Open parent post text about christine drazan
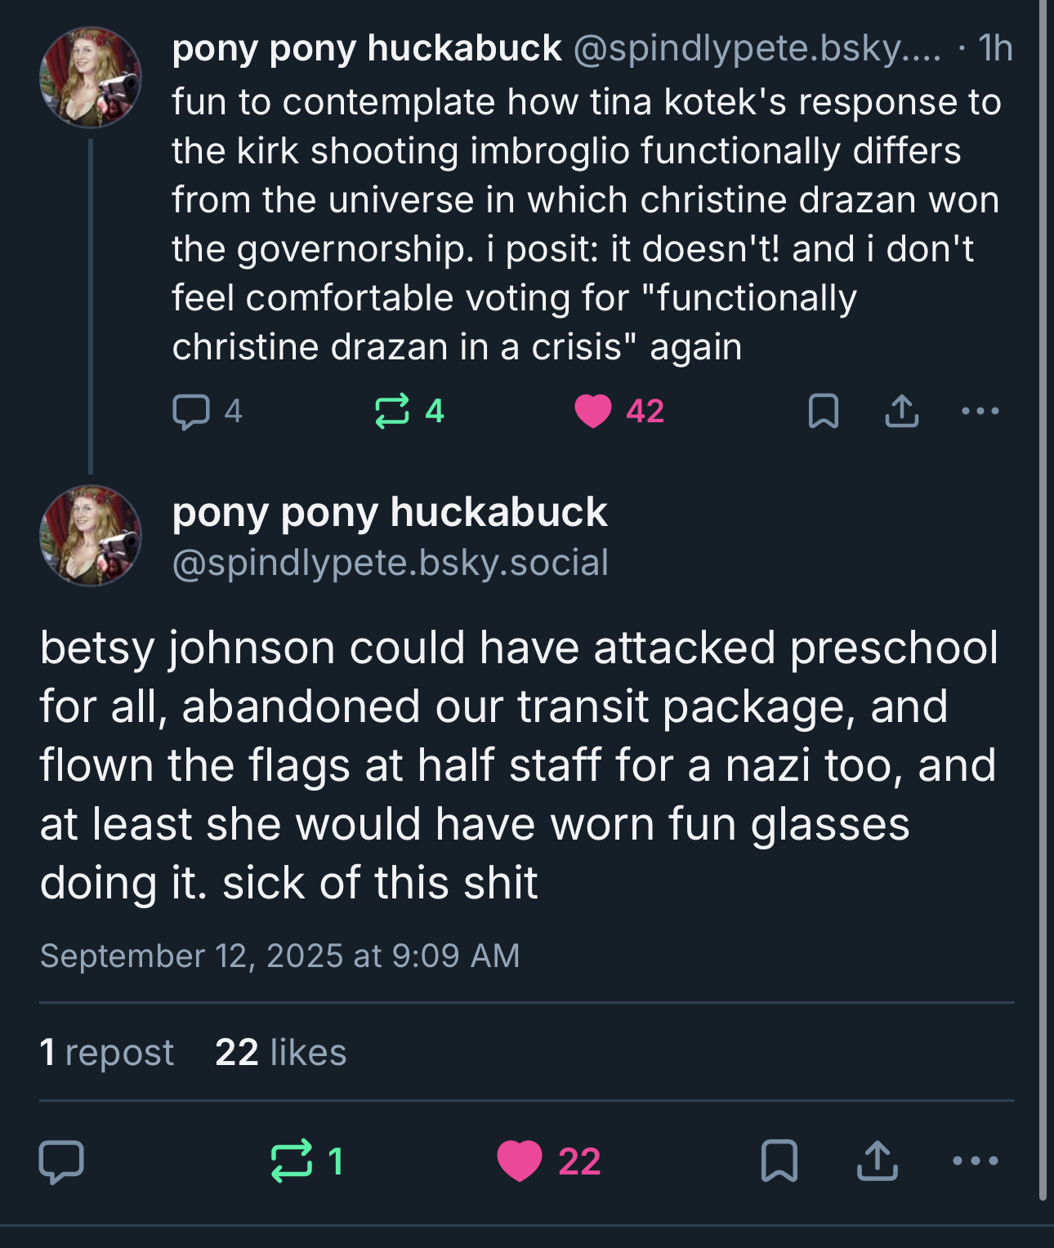The image size is (1054, 1248). pos(584,225)
